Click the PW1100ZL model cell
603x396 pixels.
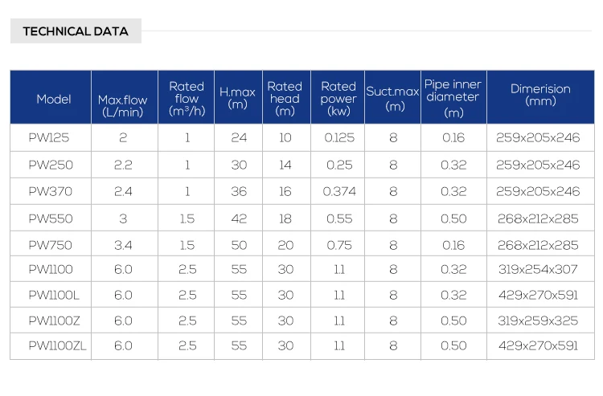[x=55, y=345]
